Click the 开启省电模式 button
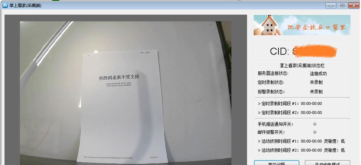The width and height of the screenshot is (361, 165). click(328, 163)
